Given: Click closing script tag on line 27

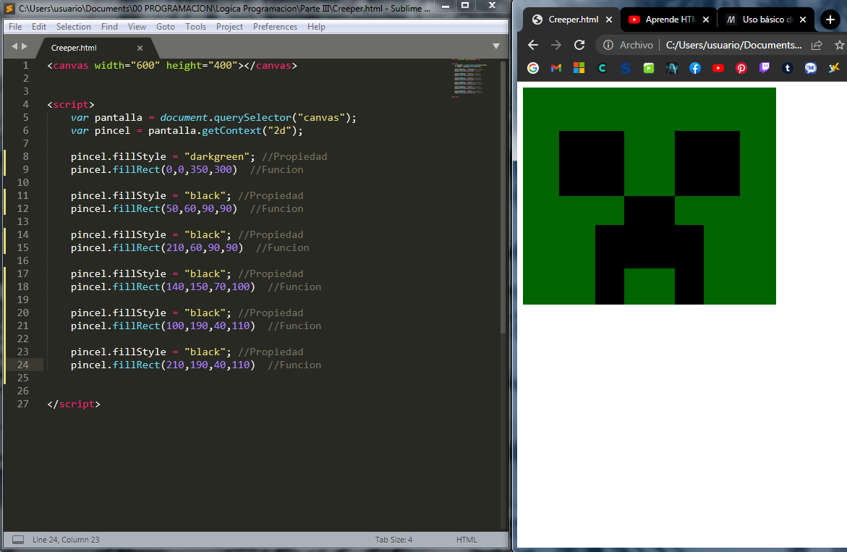Looking at the screenshot, I should click(74, 404).
